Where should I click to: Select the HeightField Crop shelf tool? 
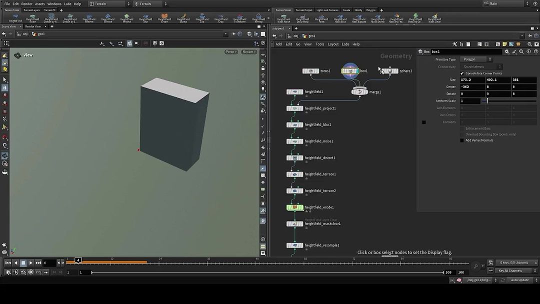point(221,18)
